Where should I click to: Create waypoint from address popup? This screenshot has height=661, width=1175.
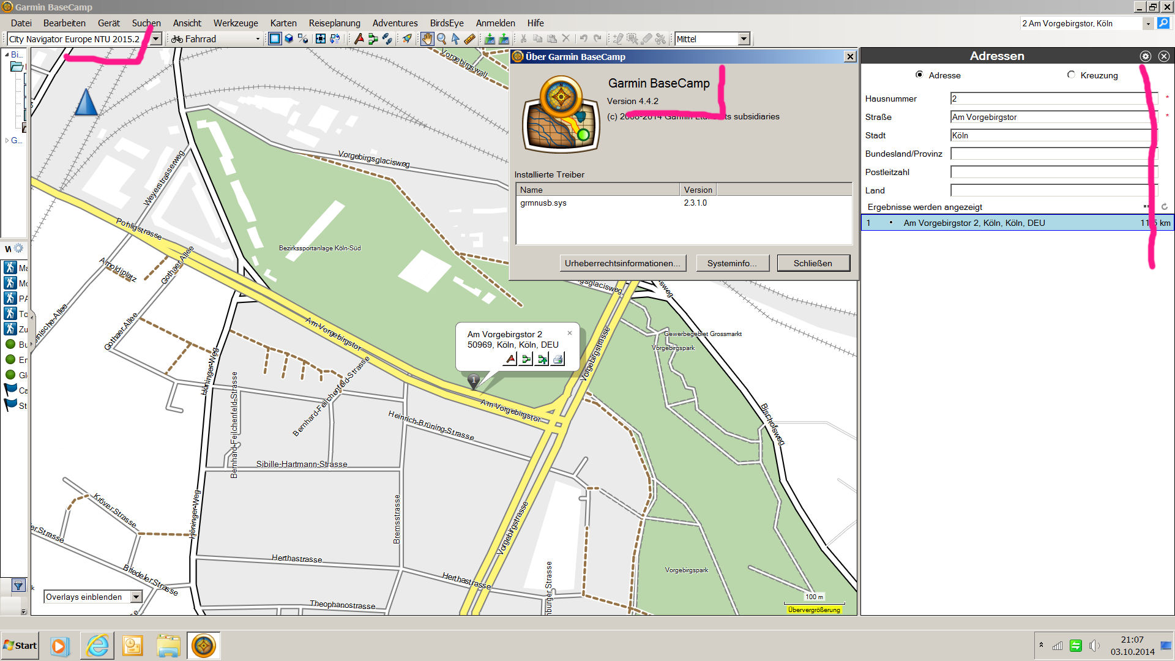tap(510, 359)
